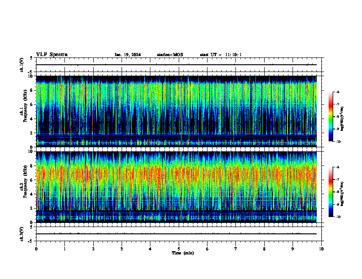Click the "5" tick on the ch.3(V) axis
Viewport: 362px width, 279px height.
32,227
